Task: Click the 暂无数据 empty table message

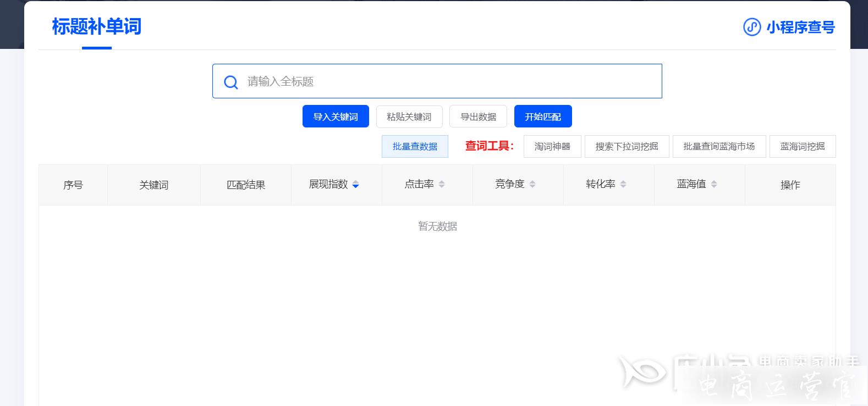Action: point(438,226)
